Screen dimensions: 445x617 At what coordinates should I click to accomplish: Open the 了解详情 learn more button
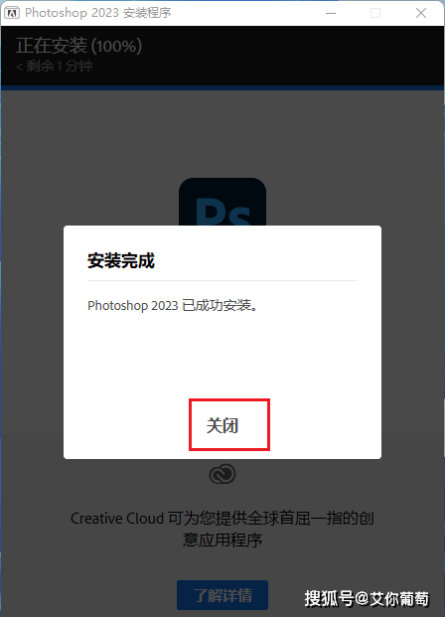point(222,595)
